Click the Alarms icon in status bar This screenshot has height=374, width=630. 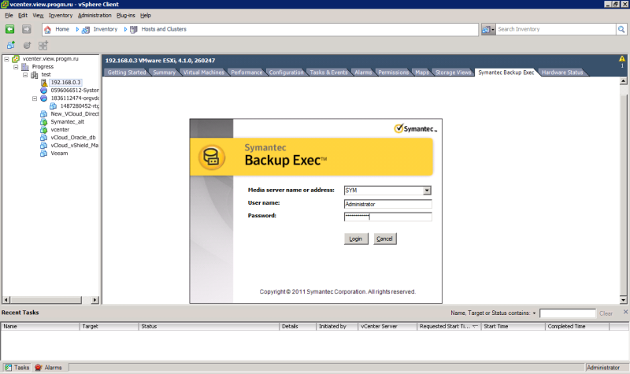click(39, 367)
